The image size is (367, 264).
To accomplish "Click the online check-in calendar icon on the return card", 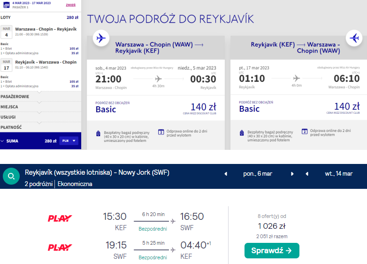I will click(x=304, y=132).
